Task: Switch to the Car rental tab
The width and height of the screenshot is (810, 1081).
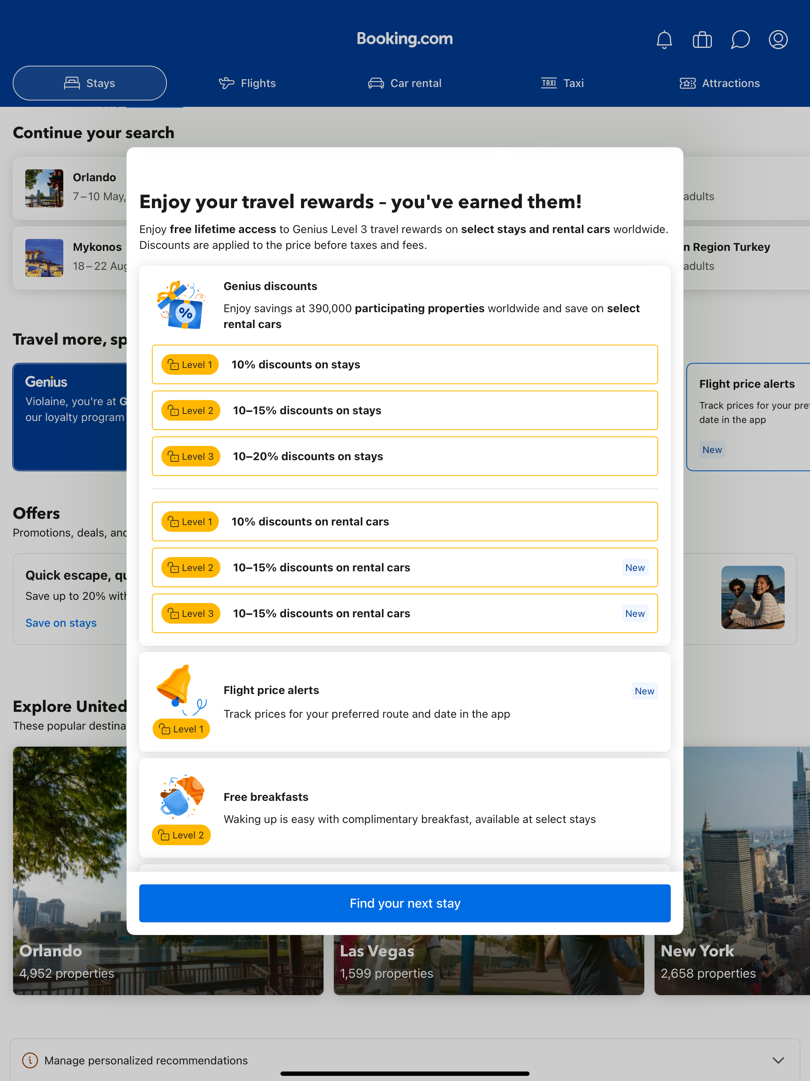Action: tap(405, 83)
